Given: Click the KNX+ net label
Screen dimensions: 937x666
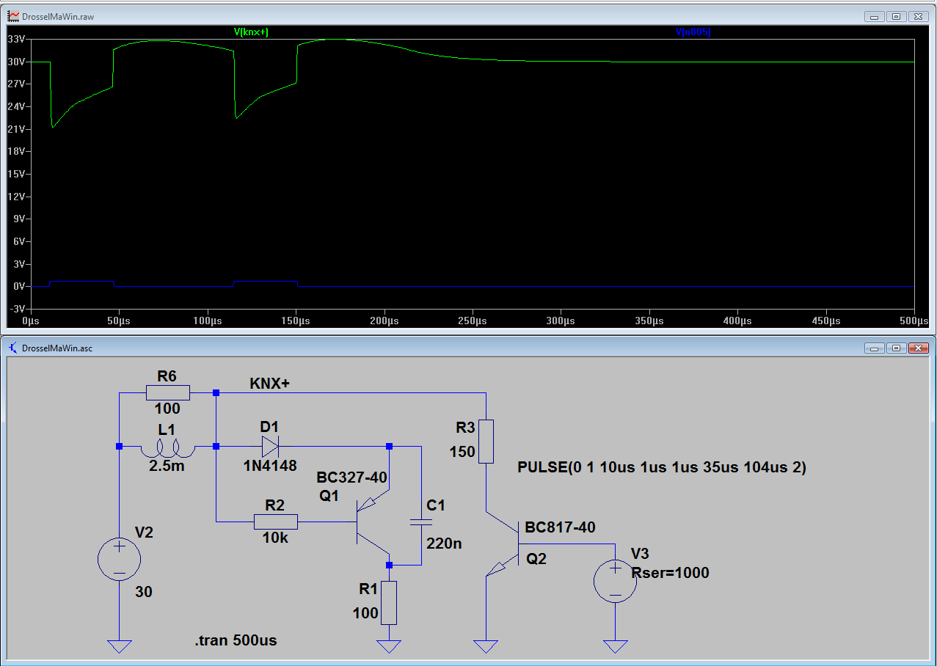Looking at the screenshot, I should 269,384.
